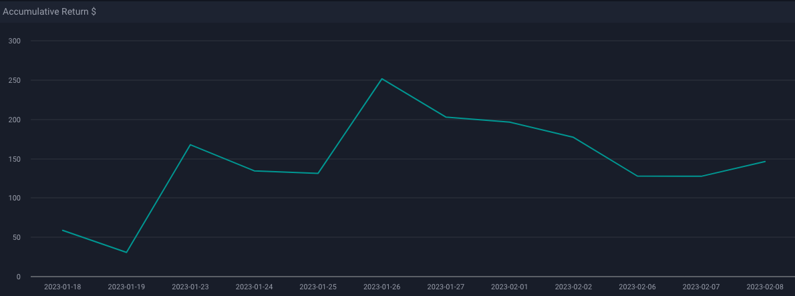The width and height of the screenshot is (795, 296).
Task: Click the line low point at 2023-01-19
Action: pos(126,253)
